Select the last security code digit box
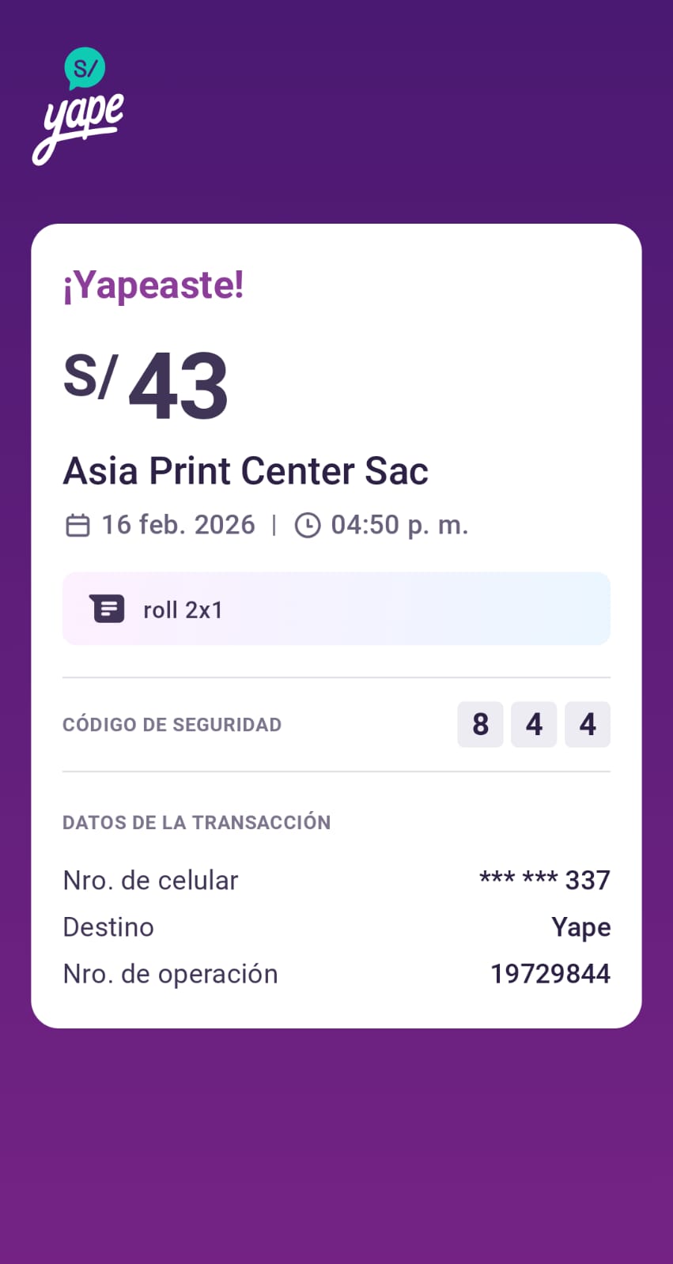 click(x=588, y=724)
